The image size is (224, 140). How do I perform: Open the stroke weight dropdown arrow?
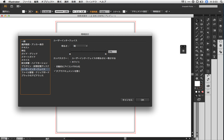pyautogui.click(x=52, y=12)
